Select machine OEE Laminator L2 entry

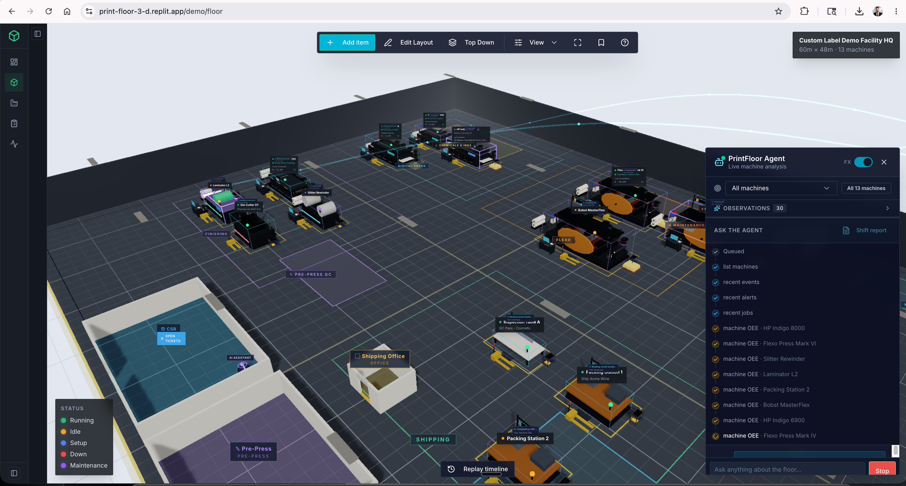(760, 374)
